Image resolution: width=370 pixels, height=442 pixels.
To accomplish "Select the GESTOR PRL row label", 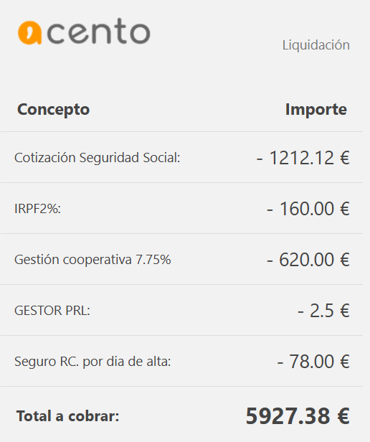I will point(52,311).
